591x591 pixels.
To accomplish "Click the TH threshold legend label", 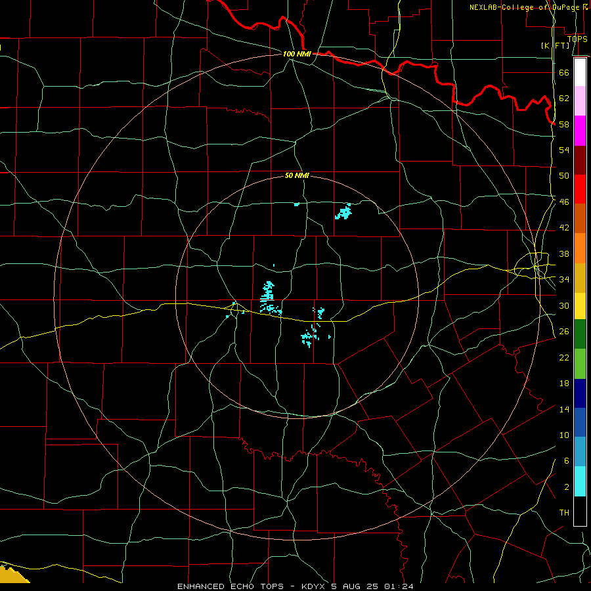I will coord(564,513).
